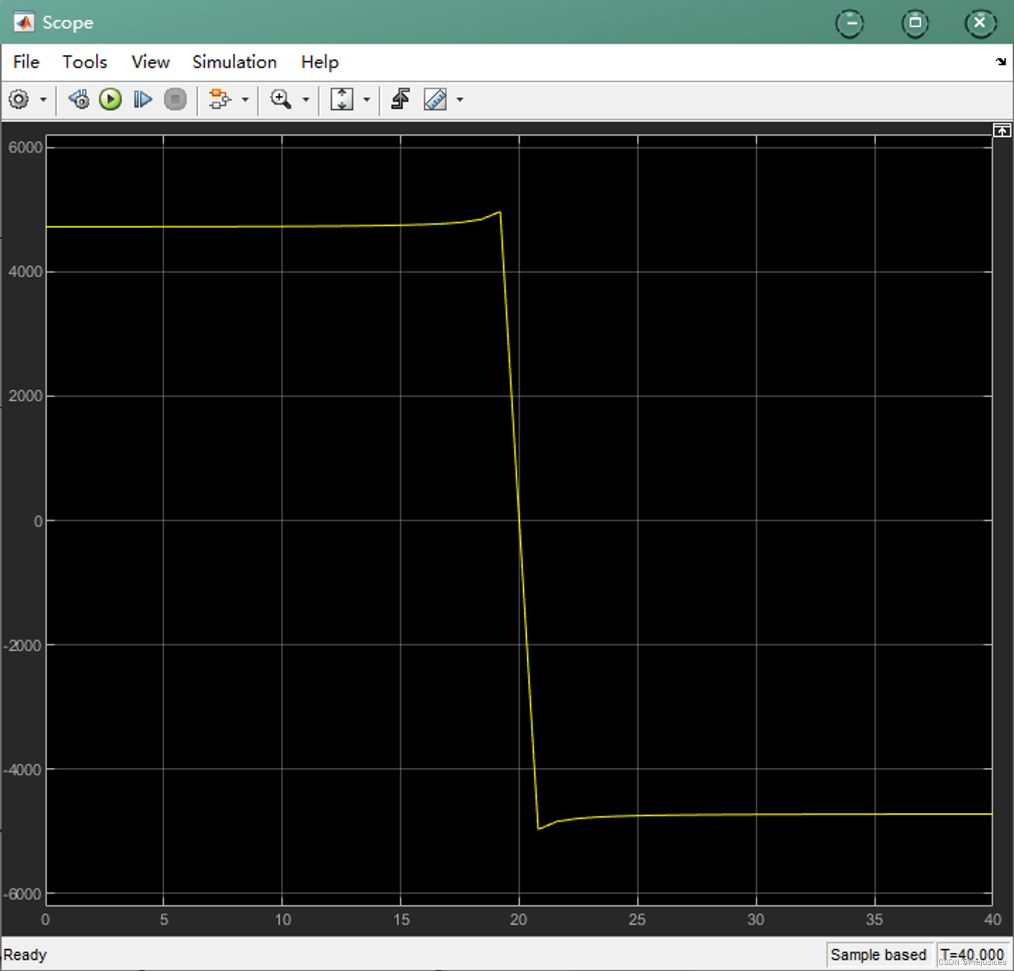This screenshot has width=1014, height=971.
Task: Click the maximize axes button on plot
Action: (1002, 131)
